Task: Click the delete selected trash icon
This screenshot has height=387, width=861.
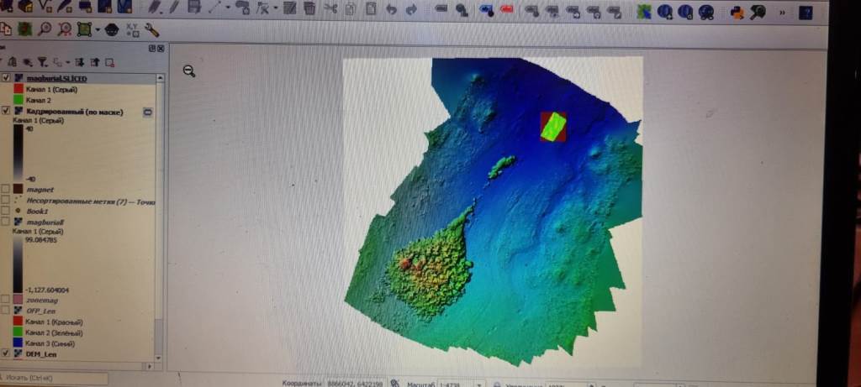Action: point(309,8)
